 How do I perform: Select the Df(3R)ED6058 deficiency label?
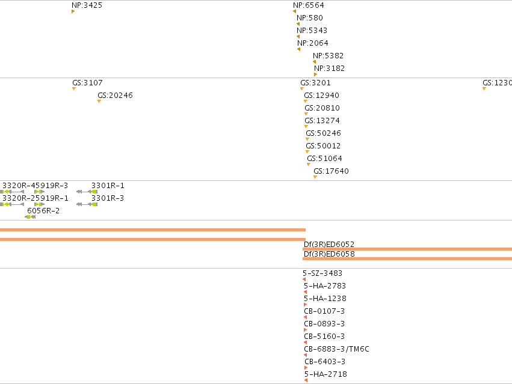pos(329,254)
